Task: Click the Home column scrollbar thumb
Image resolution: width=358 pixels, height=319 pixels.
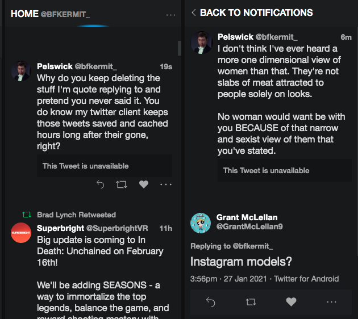Action: coord(180,48)
